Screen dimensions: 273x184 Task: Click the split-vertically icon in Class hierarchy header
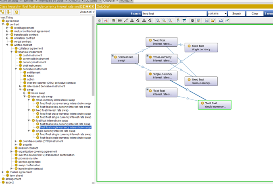(84, 6)
